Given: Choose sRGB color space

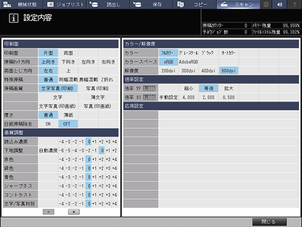Looking at the screenshot, I should click(x=168, y=62).
